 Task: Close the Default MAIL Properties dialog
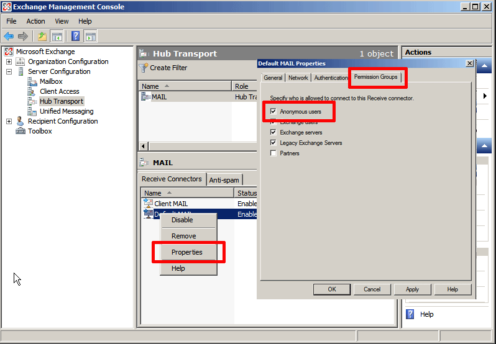[470, 63]
